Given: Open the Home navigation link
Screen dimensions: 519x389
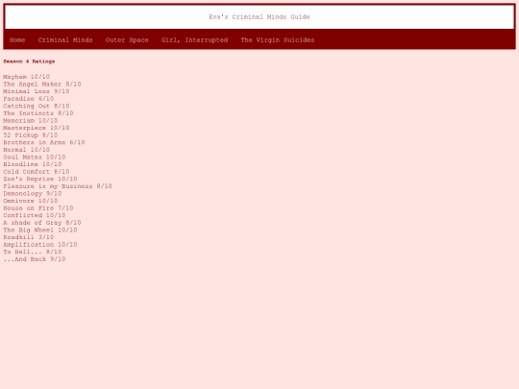Looking at the screenshot, I should (x=17, y=40).
